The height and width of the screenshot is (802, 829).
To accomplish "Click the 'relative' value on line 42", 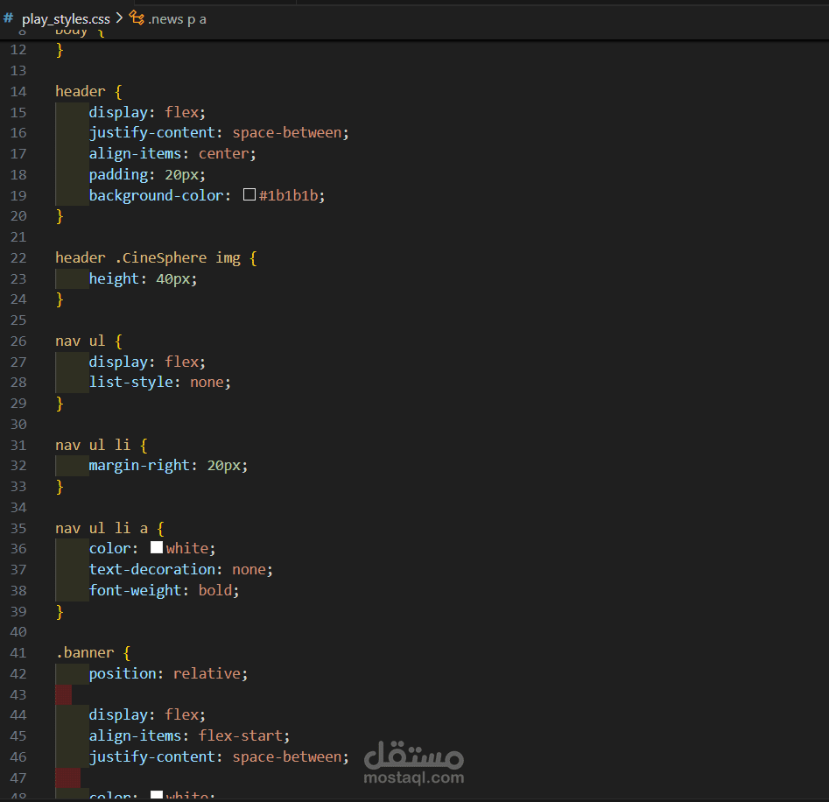I will tap(207, 673).
